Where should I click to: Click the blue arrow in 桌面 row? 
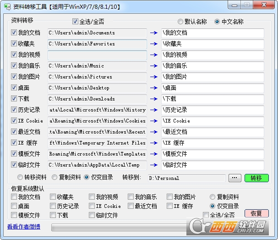click(153, 88)
